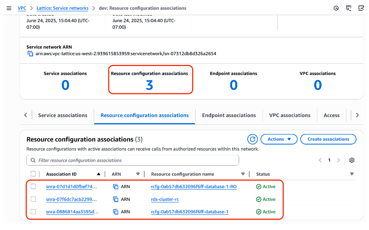
Task: Click Resource configuration associations count 3
Action: click(149, 85)
